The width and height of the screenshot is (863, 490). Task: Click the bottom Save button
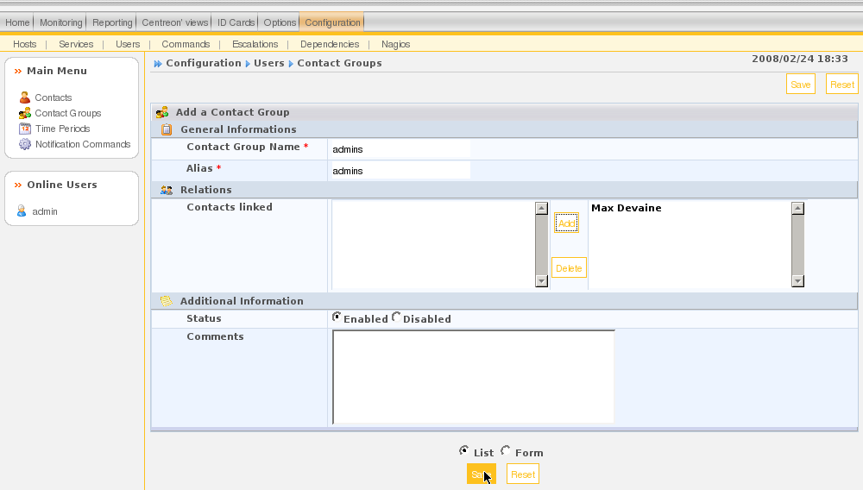(481, 474)
